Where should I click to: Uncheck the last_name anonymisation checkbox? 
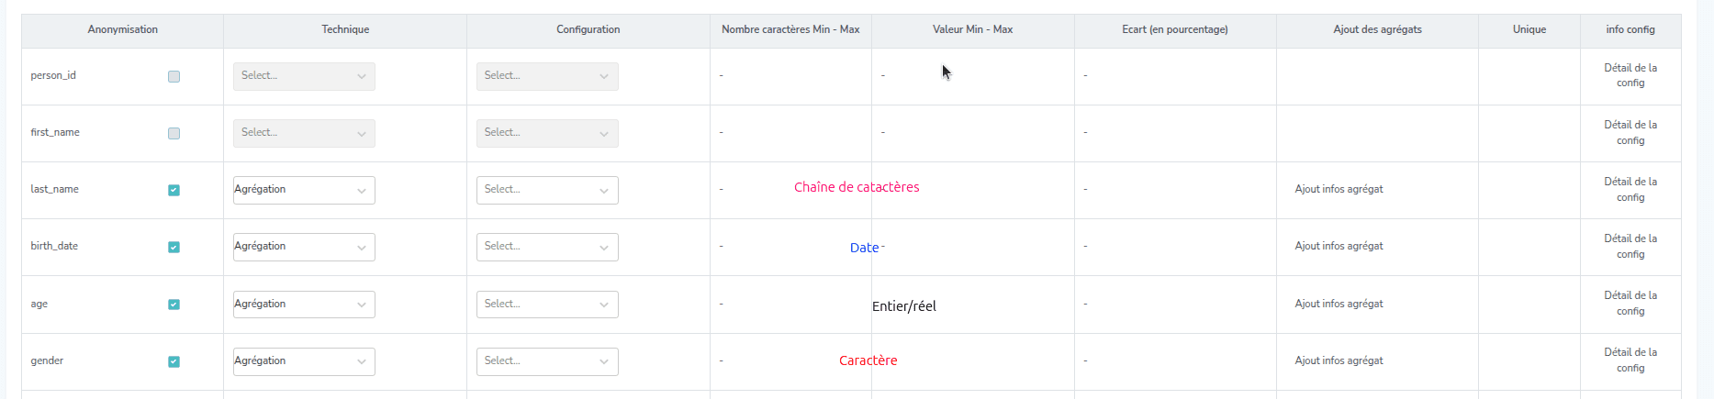(174, 191)
